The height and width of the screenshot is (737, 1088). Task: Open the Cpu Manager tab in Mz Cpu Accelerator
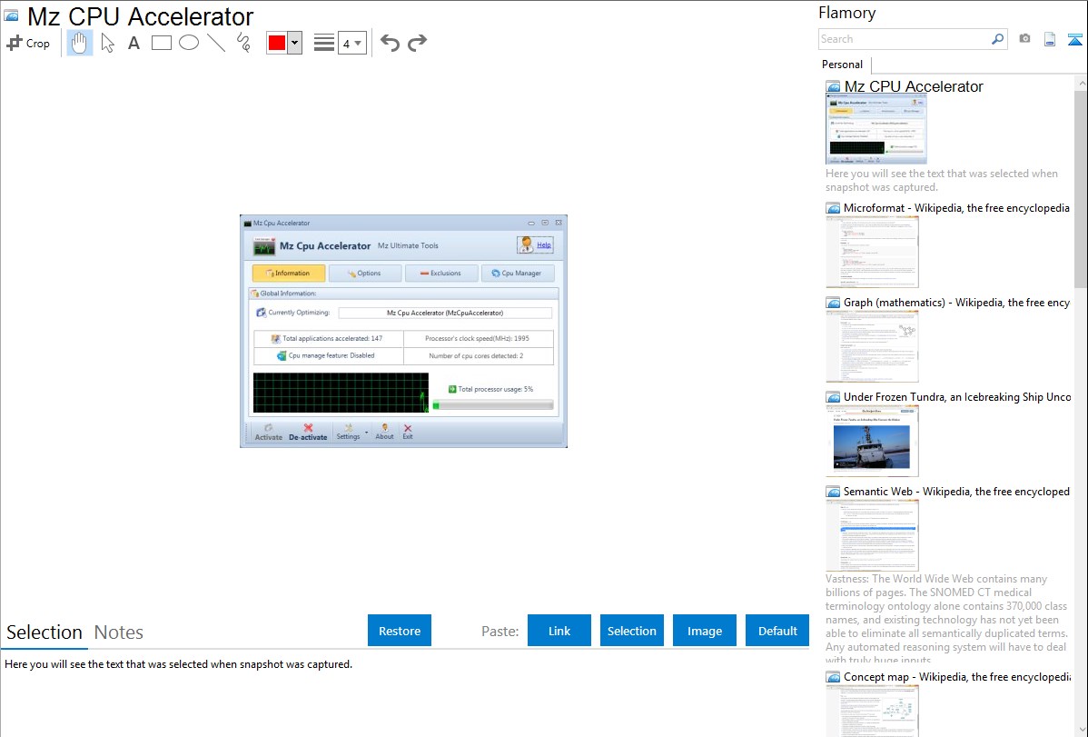tap(517, 273)
